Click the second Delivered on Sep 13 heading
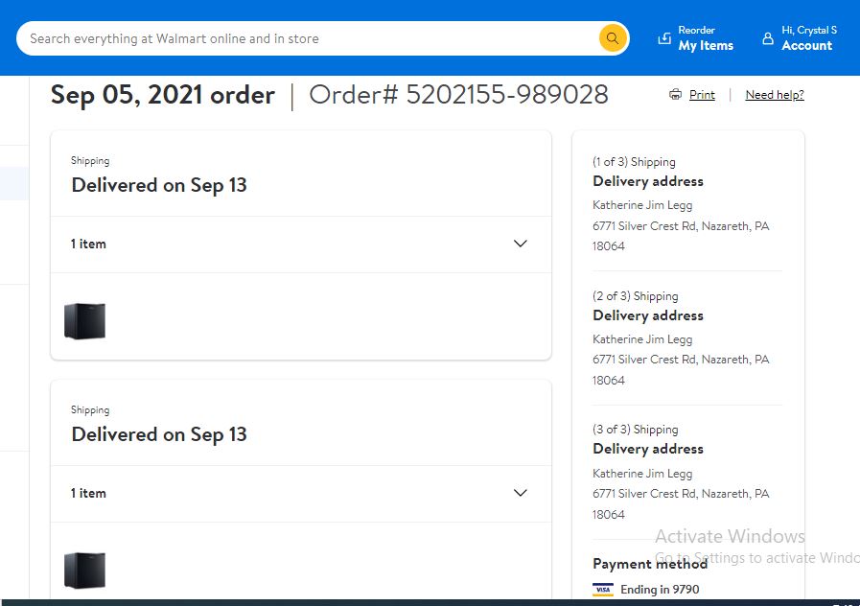Image resolution: width=860 pixels, height=606 pixels. (159, 434)
